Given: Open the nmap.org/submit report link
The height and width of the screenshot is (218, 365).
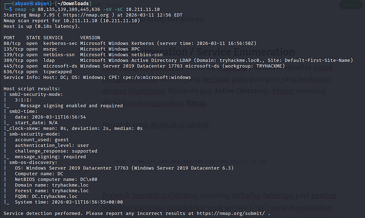Looking at the screenshot, I should [x=230, y=213].
